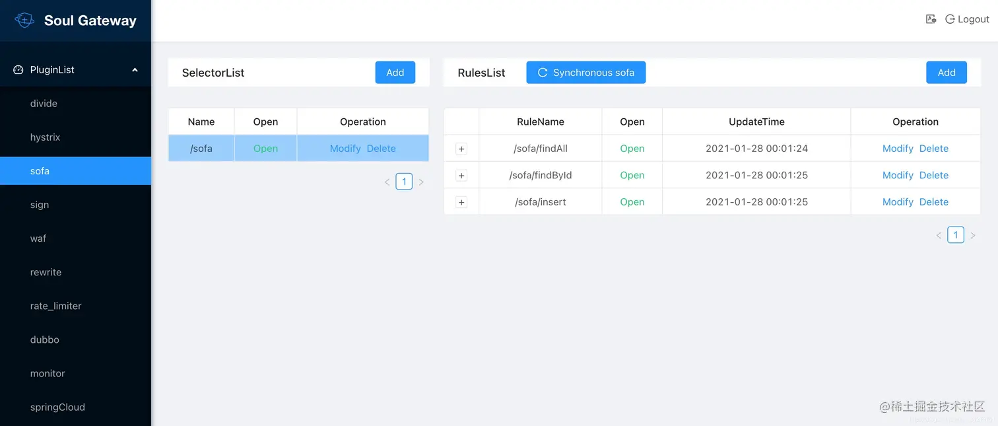The width and height of the screenshot is (998, 426).
Task: Delete the /sofa/insert rule
Action: click(934, 202)
